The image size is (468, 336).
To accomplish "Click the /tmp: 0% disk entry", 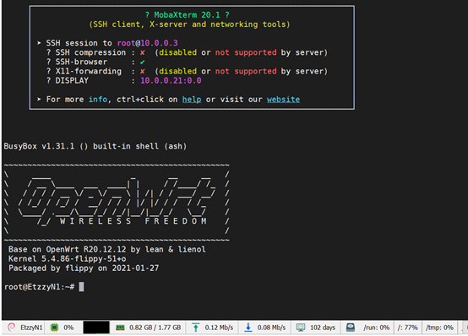I will point(439,328).
